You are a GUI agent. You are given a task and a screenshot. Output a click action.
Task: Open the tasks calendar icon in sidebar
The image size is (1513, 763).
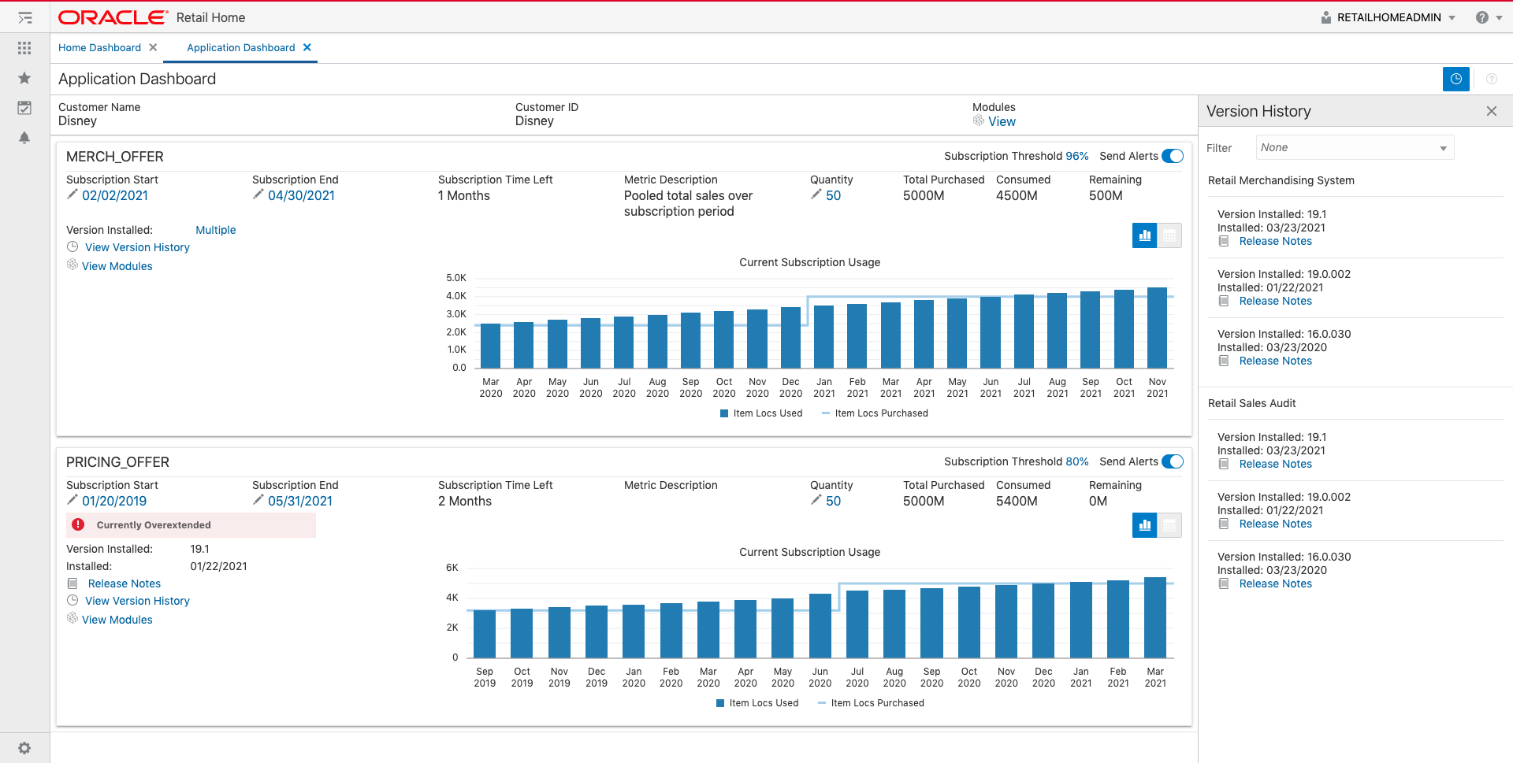point(24,108)
